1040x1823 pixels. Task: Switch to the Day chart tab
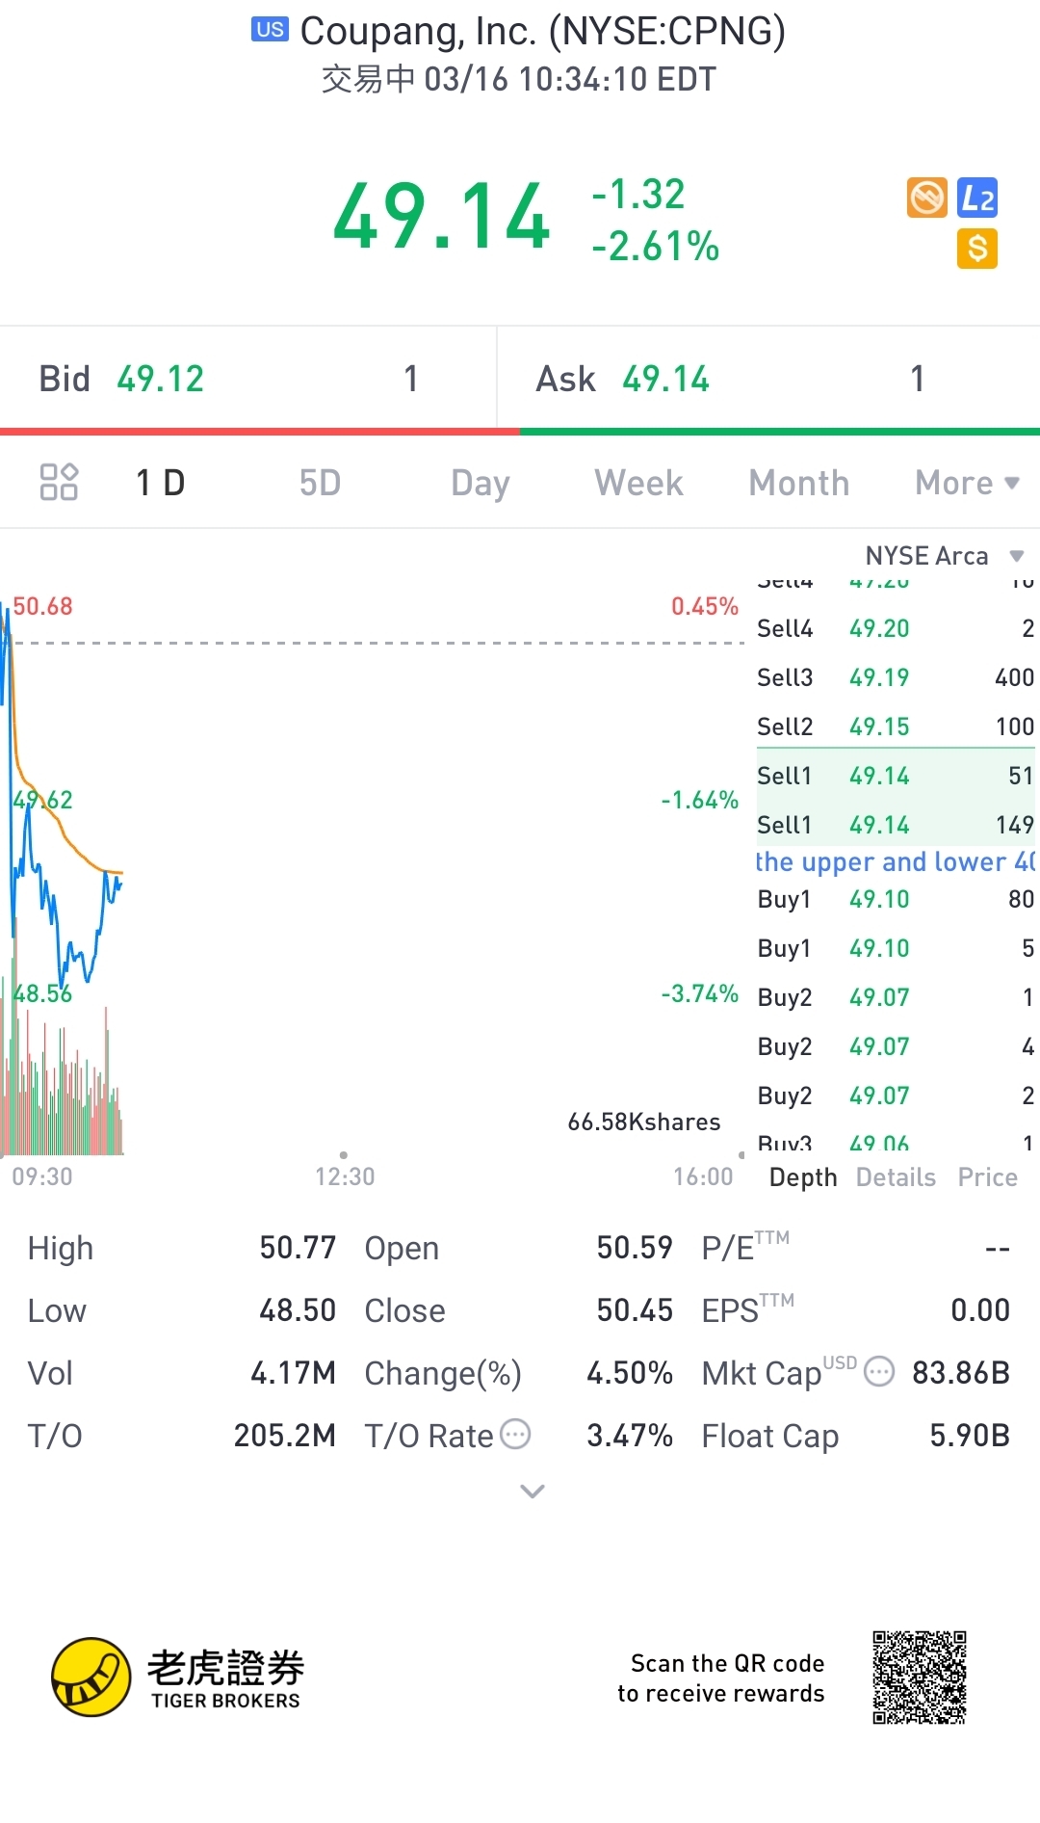480,483
